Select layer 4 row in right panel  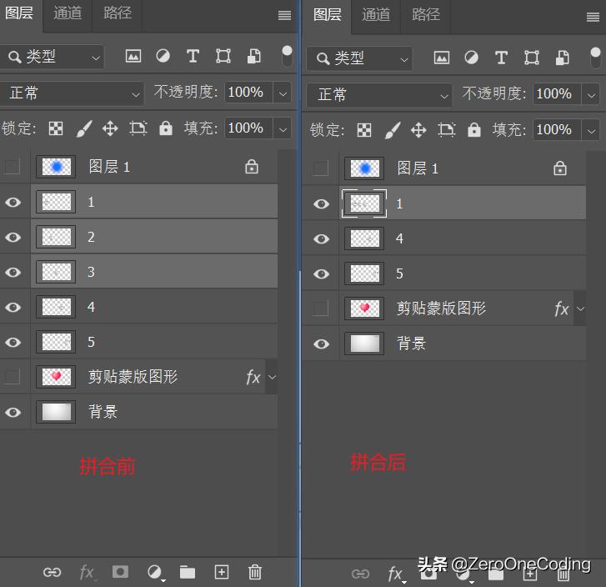click(463, 238)
